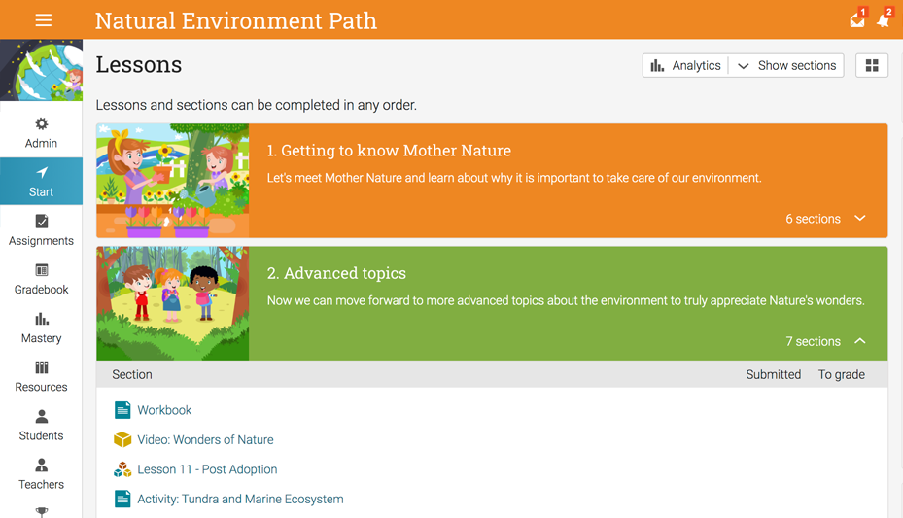Open the hamburger navigation menu
Screen dimensions: 903x518
(x=43, y=20)
